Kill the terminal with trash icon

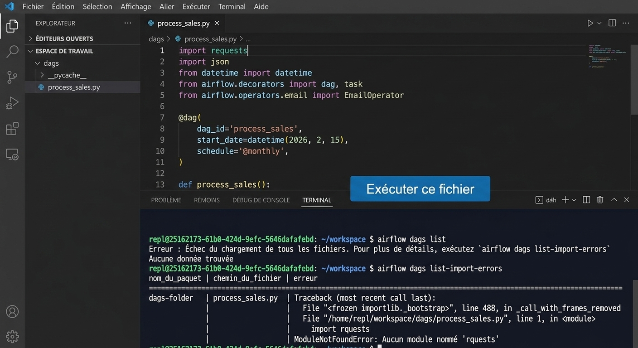pyautogui.click(x=600, y=200)
